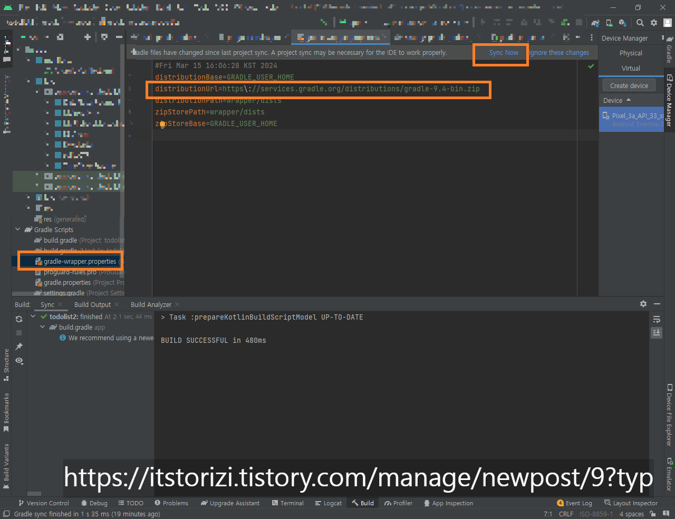Collapse the Gradle Scripts node

tap(18, 230)
